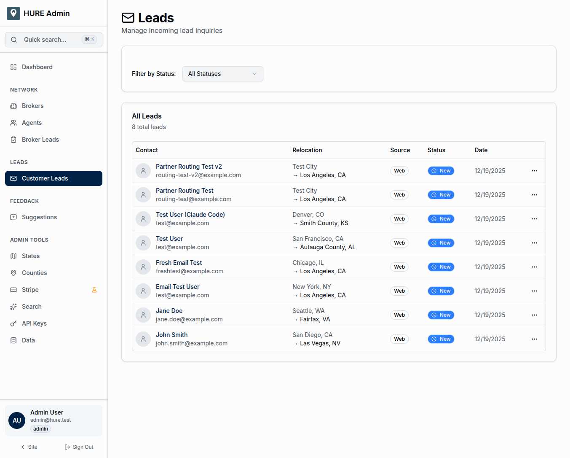Image resolution: width=570 pixels, height=458 pixels.
Task: Click the Broker Leads shield icon
Action: [x=13, y=140]
